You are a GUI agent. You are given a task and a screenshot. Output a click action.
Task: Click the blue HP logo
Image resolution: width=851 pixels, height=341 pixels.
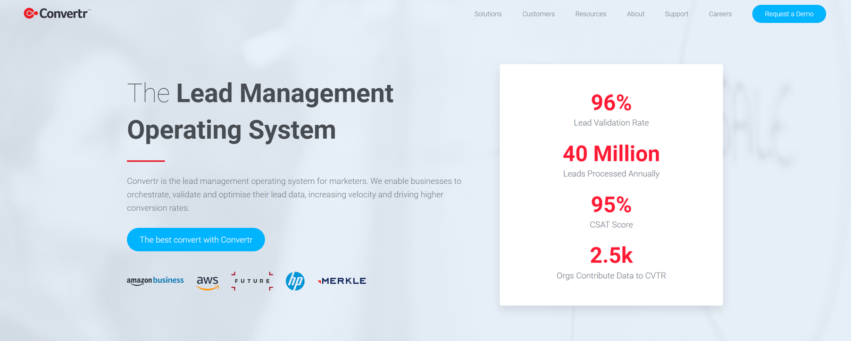pos(295,281)
